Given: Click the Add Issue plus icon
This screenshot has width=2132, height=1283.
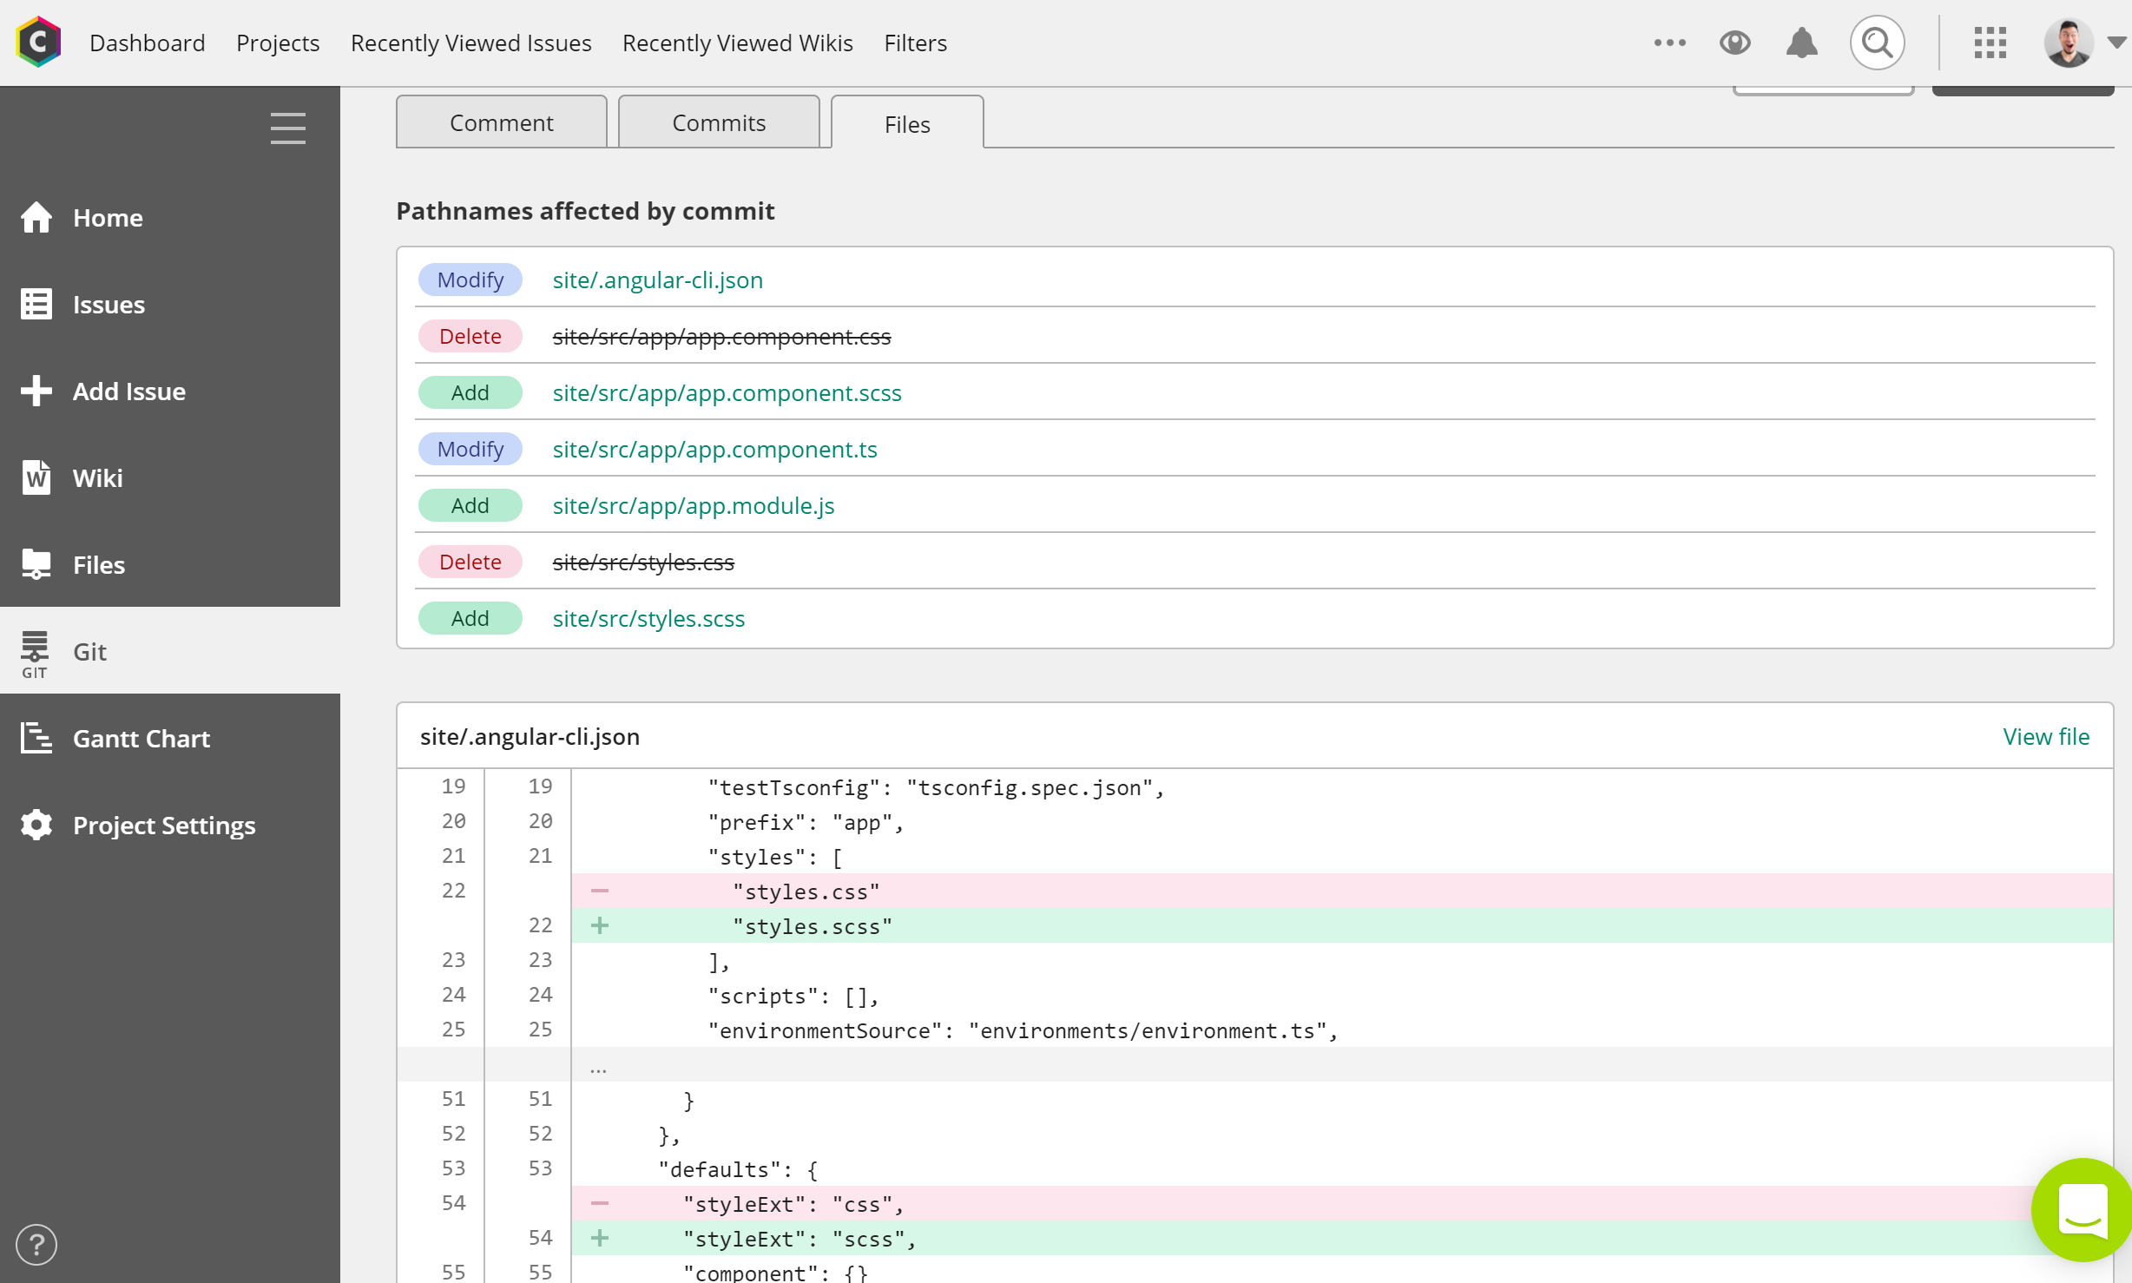Looking at the screenshot, I should pyautogui.click(x=36, y=391).
